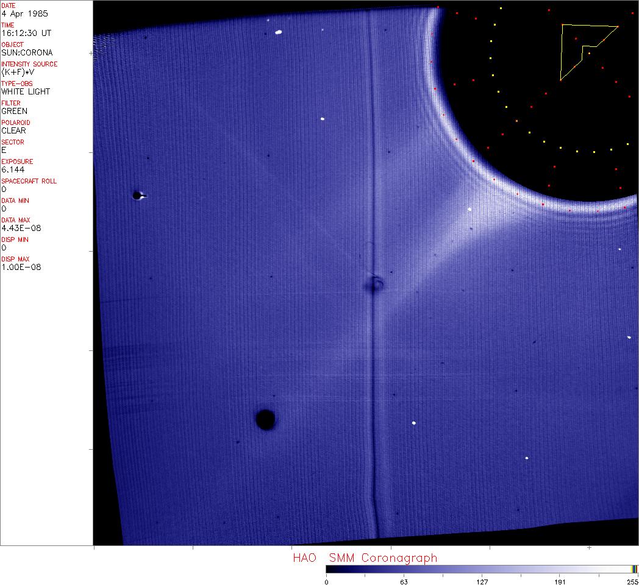Click the exposure value 6.144
639x585 pixels.
coord(13,169)
